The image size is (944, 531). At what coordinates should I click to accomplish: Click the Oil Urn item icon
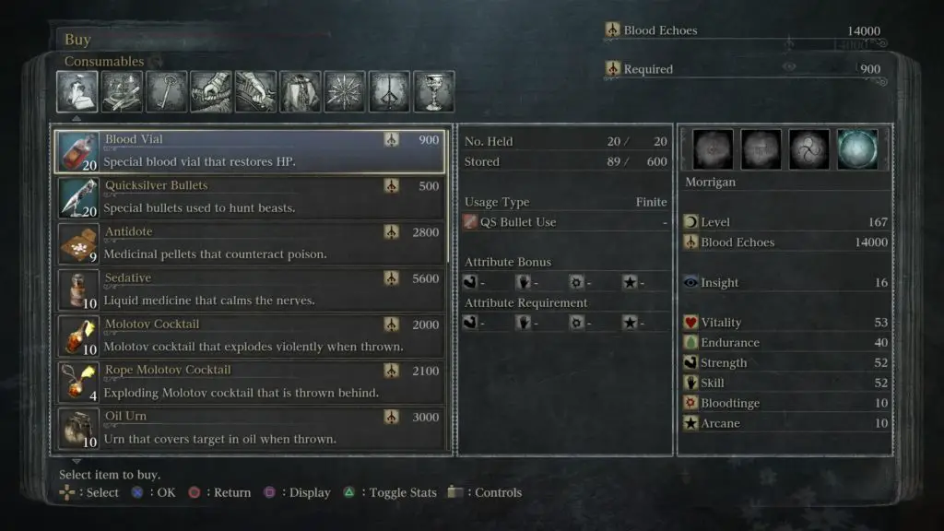[x=78, y=429]
